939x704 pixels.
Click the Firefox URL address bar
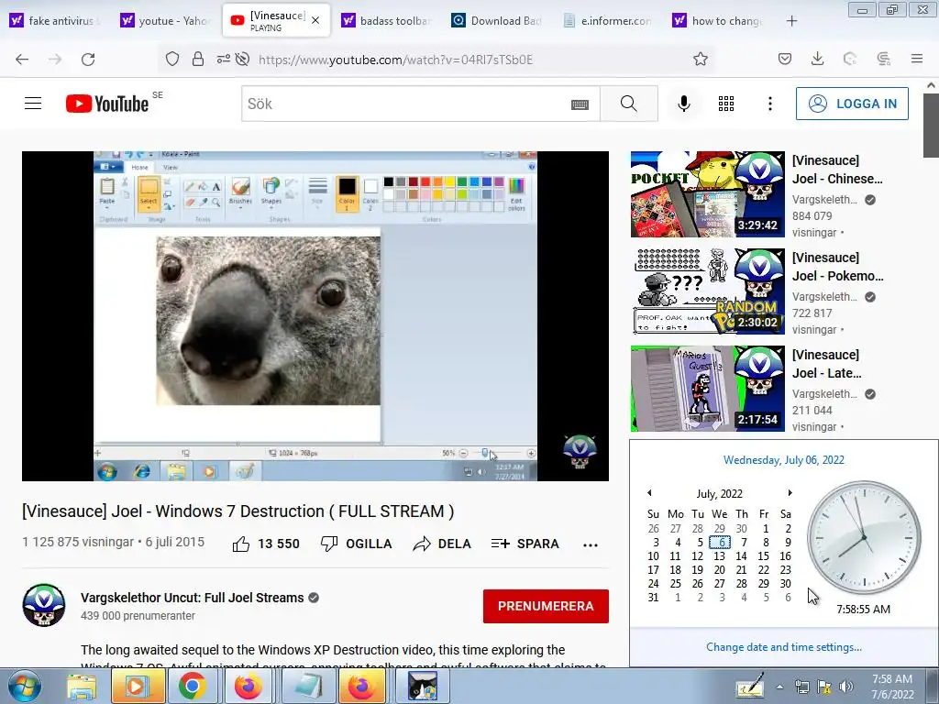[395, 60]
